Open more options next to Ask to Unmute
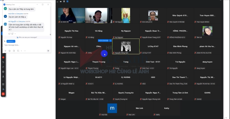The height and width of the screenshot is (119, 230). (x=110, y=41)
